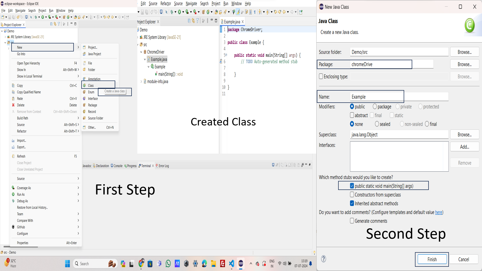
Task: Click the Package input containing chromeDrive
Action: tap(381, 64)
